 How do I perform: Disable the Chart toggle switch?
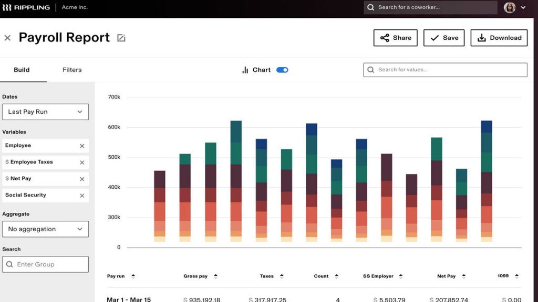(x=282, y=69)
